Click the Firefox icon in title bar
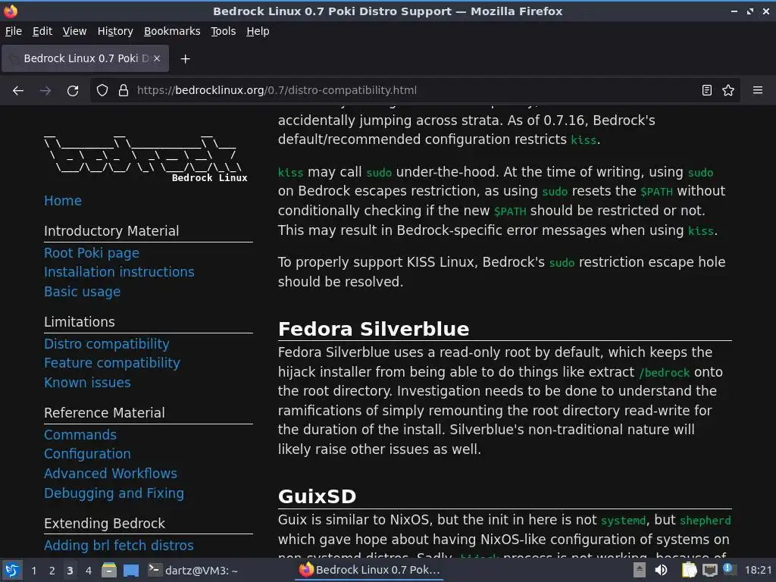The width and height of the screenshot is (776, 582). pos(11,11)
